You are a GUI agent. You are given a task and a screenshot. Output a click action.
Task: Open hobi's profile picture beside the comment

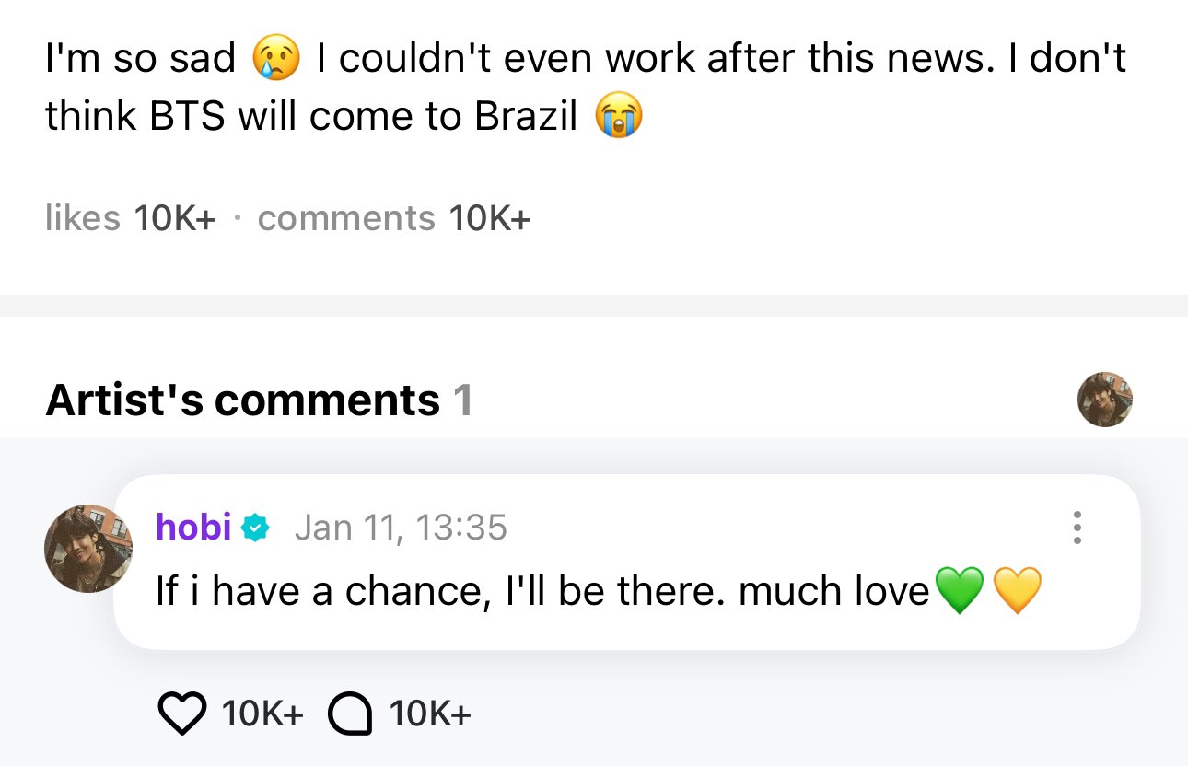(87, 548)
